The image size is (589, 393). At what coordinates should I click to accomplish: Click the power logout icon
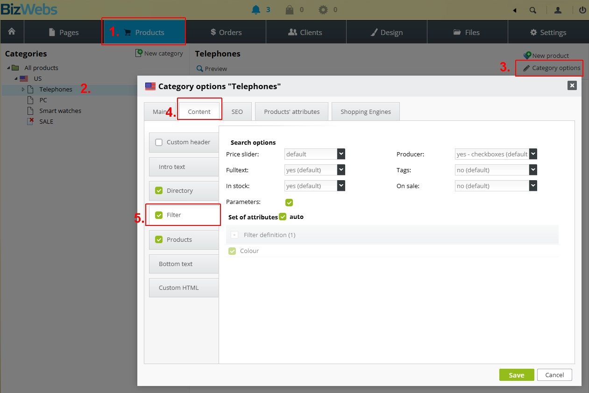click(582, 10)
